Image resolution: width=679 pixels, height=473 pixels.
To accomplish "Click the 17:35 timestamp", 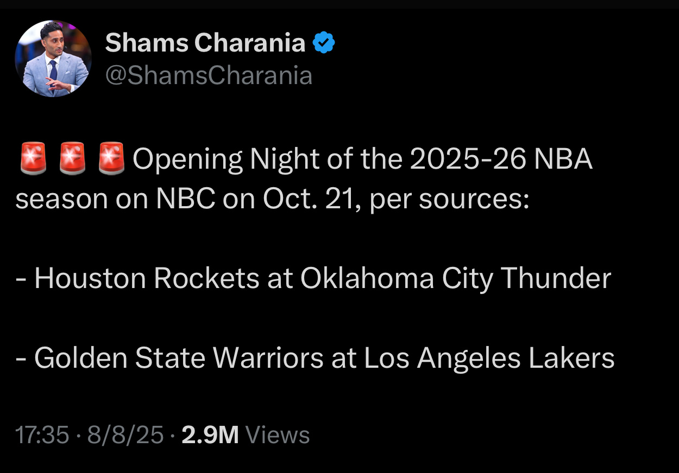I will [x=42, y=435].
